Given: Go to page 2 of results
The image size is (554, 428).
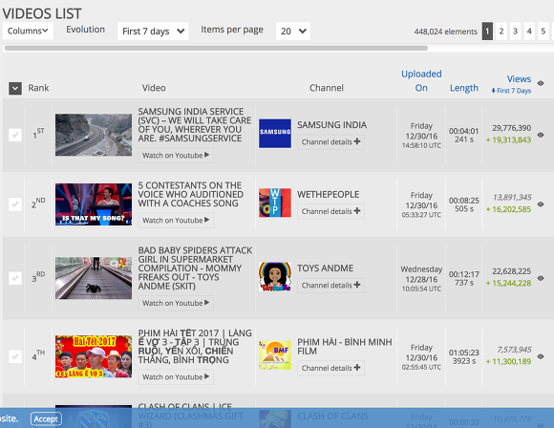Looking at the screenshot, I should click(x=501, y=32).
